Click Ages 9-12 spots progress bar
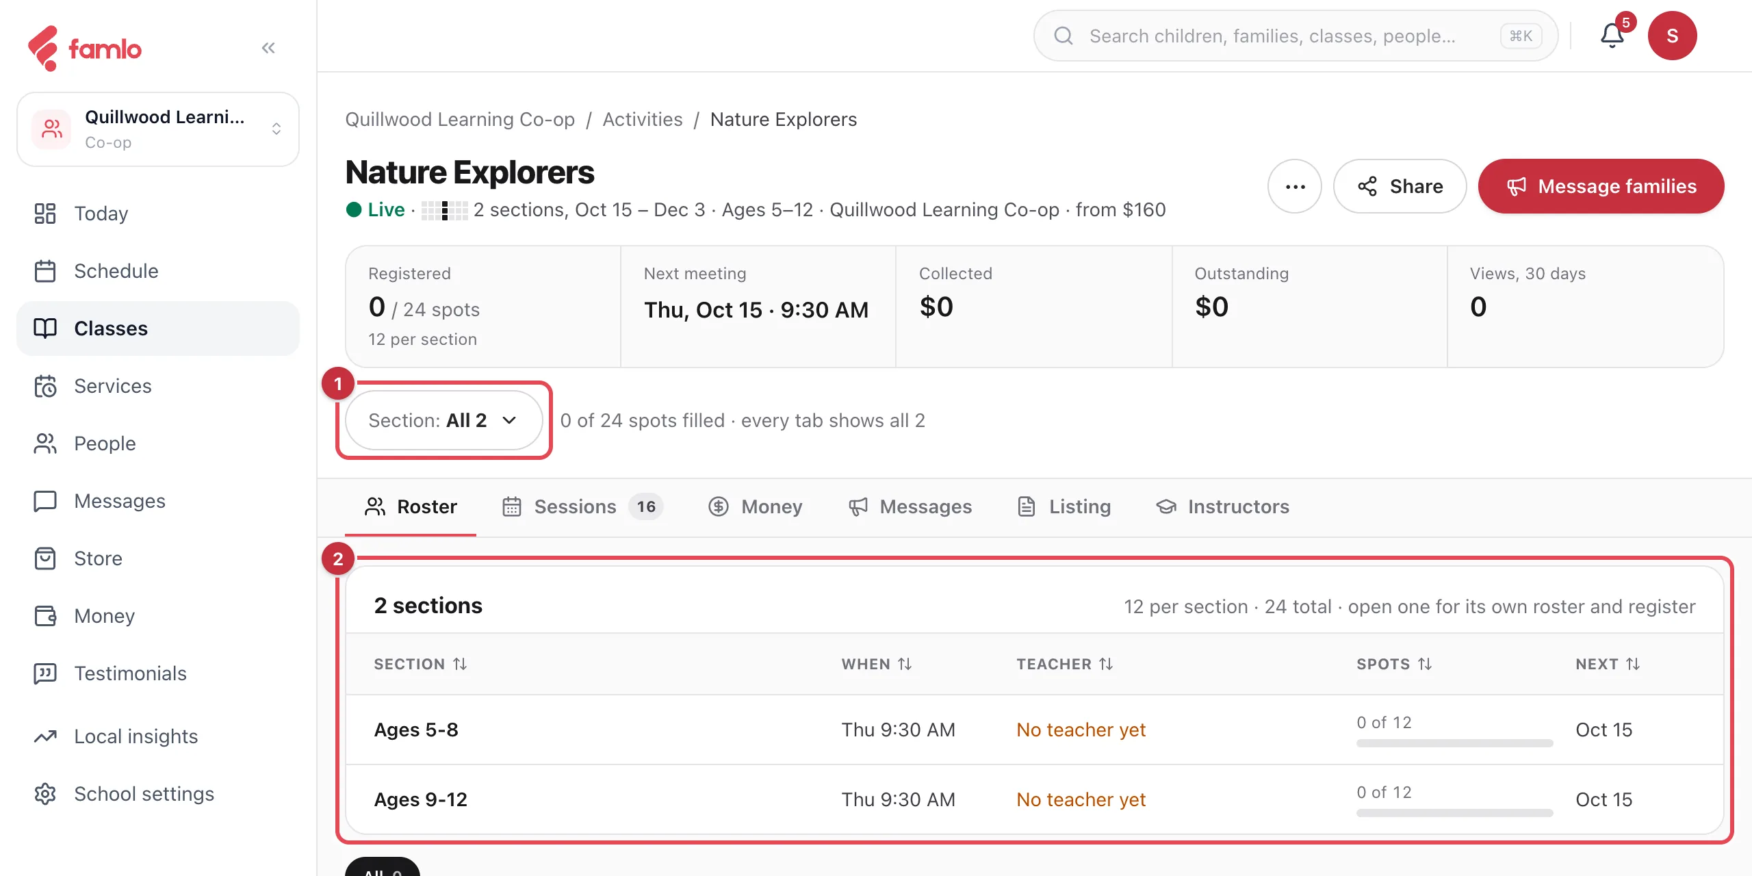 coord(1454,813)
